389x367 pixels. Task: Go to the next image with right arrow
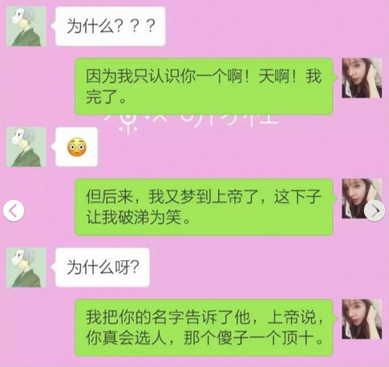(x=375, y=210)
